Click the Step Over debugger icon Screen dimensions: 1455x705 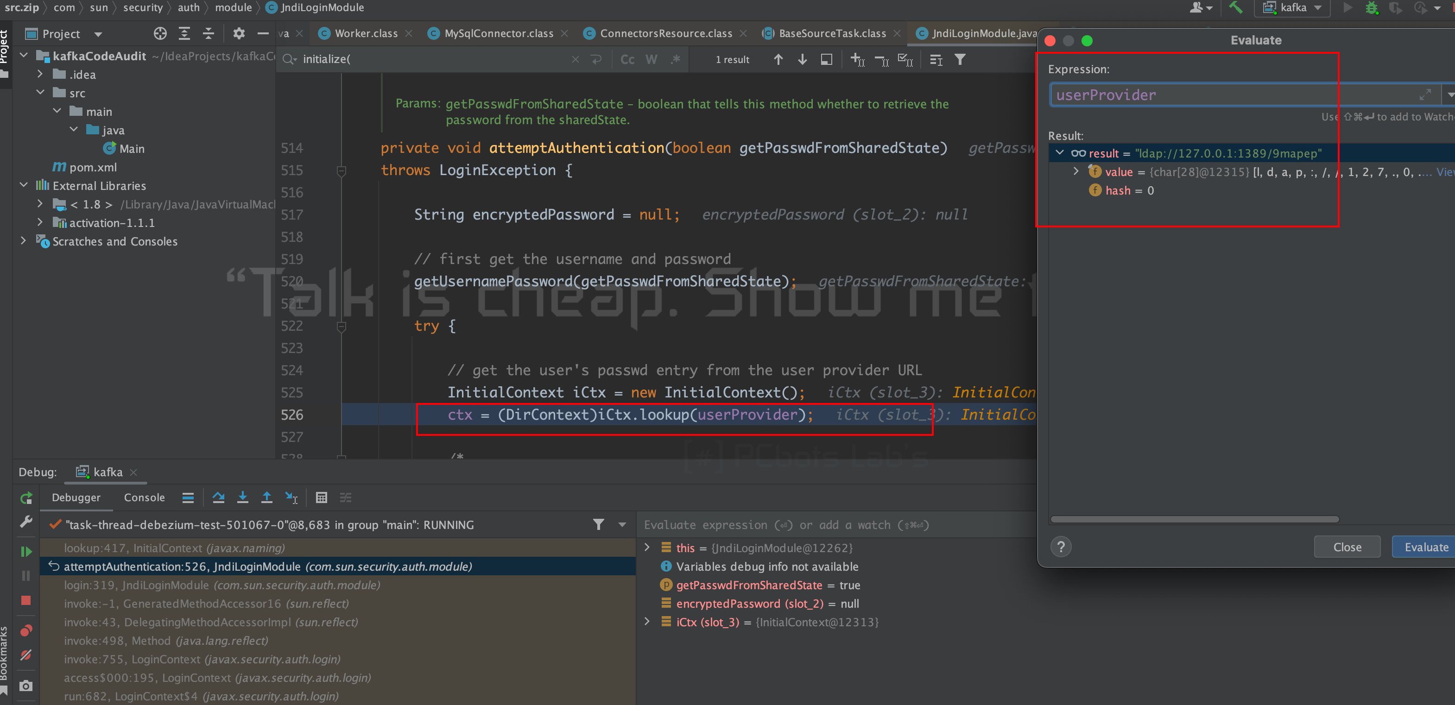click(x=218, y=497)
